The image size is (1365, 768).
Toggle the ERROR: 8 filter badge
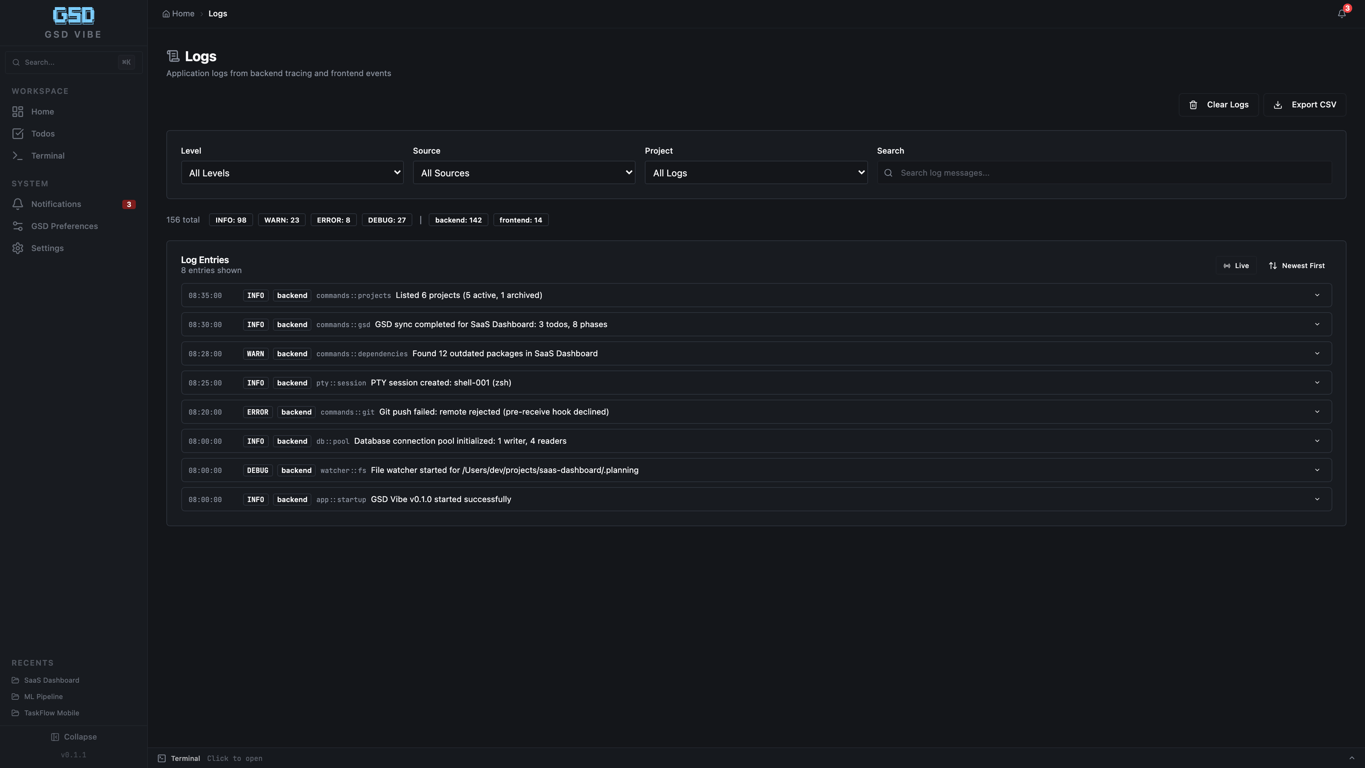point(333,219)
